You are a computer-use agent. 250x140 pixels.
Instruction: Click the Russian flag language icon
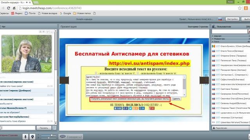tap(220, 19)
